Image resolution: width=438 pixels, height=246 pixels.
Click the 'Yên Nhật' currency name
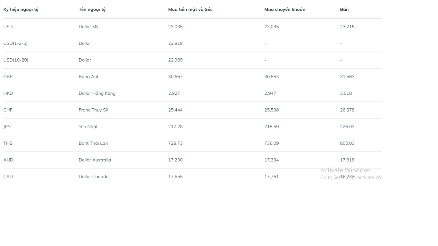coord(88,127)
